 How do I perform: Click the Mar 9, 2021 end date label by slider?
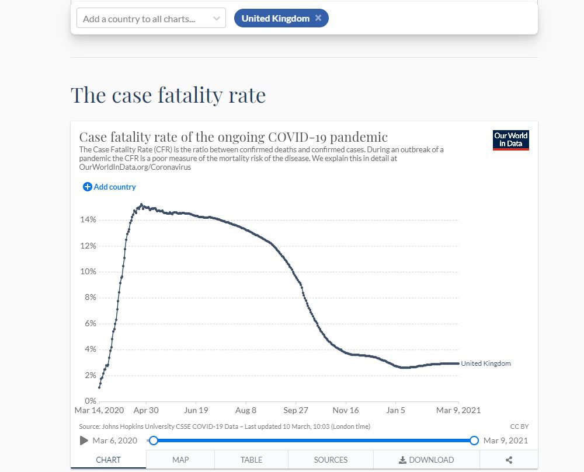click(x=506, y=440)
